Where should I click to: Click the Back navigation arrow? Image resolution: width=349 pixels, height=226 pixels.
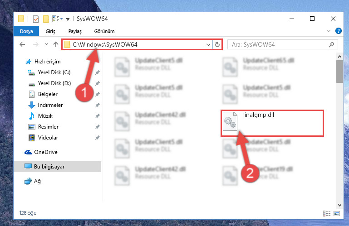click(22, 44)
